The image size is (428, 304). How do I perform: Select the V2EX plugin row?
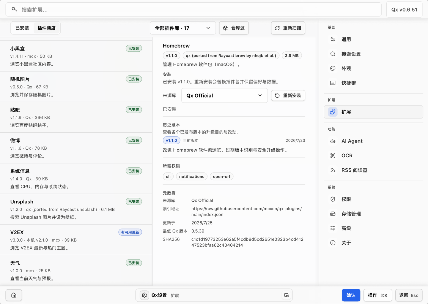76,240
